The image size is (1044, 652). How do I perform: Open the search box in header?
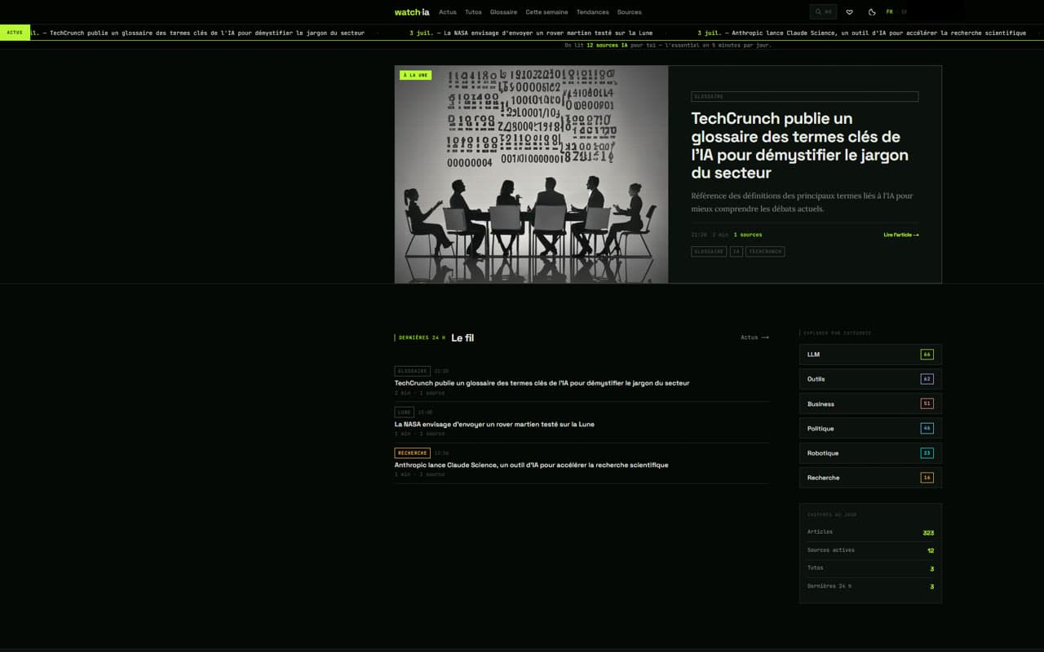pos(823,12)
